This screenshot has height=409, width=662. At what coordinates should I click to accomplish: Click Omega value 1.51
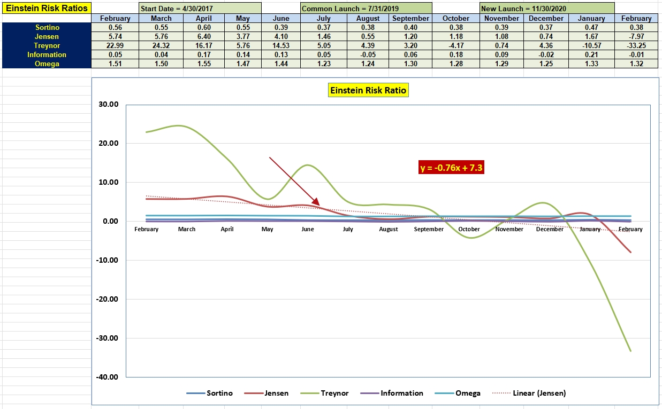pyautogui.click(x=115, y=64)
